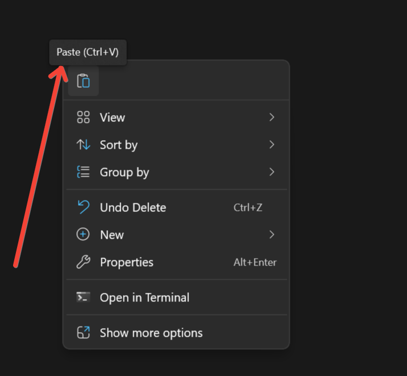Expand the Sort by submenu arrow
The width and height of the screenshot is (407, 376).
coord(272,145)
